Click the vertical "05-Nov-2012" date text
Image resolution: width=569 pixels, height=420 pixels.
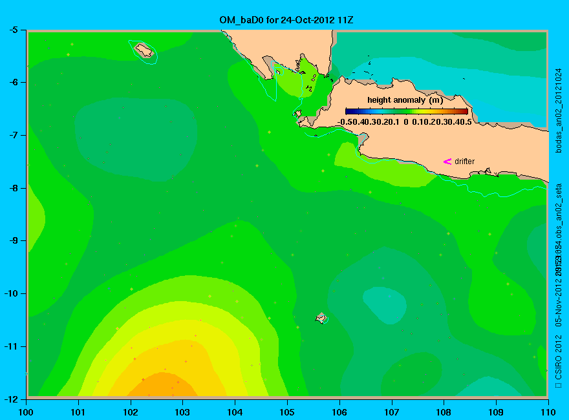point(559,302)
